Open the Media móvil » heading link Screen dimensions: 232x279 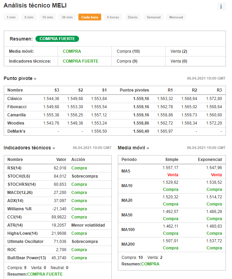[x=133, y=148]
